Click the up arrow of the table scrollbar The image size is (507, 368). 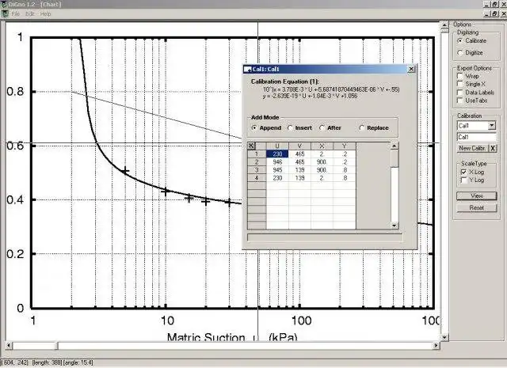pyautogui.click(x=395, y=146)
